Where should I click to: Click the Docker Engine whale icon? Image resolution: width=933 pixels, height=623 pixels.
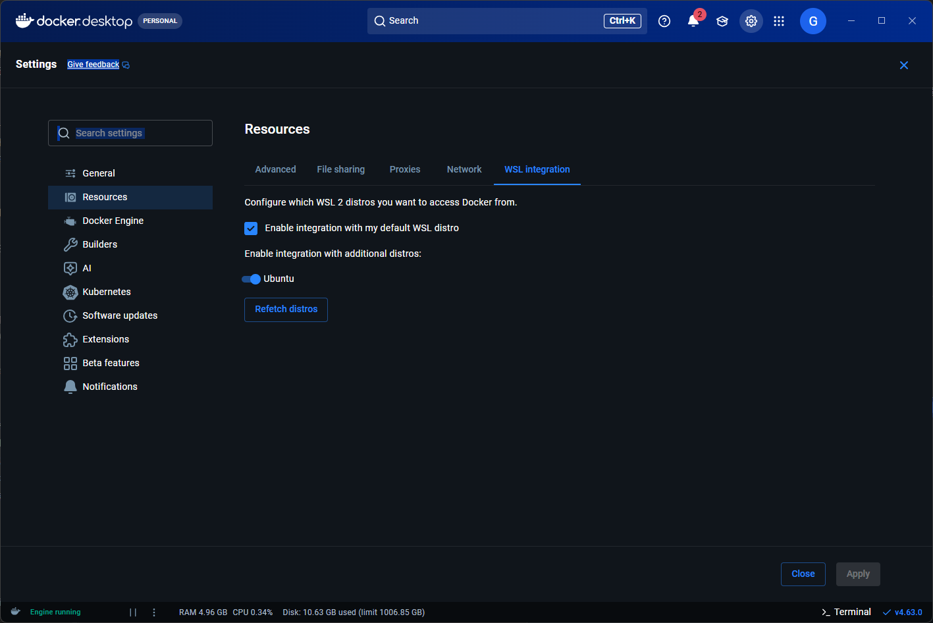tap(70, 221)
